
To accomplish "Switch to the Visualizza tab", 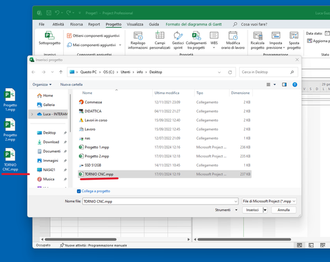I will [x=135, y=24].
